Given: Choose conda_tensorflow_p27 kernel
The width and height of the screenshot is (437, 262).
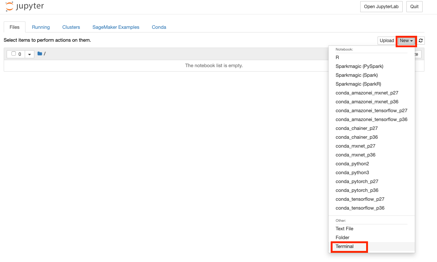Looking at the screenshot, I should coord(372,199).
